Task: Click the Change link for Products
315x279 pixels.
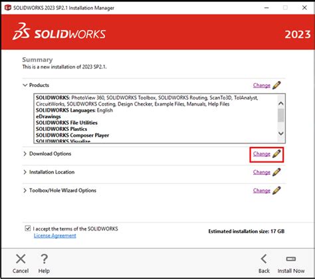Action: point(262,85)
